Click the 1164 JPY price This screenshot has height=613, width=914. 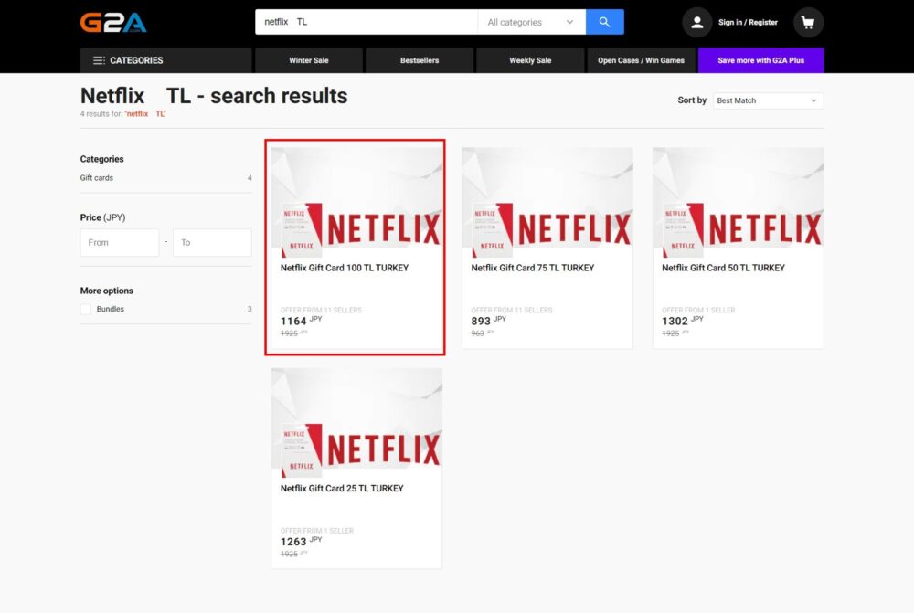coord(301,321)
